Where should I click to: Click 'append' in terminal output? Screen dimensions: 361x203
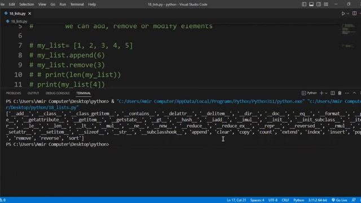point(199,132)
